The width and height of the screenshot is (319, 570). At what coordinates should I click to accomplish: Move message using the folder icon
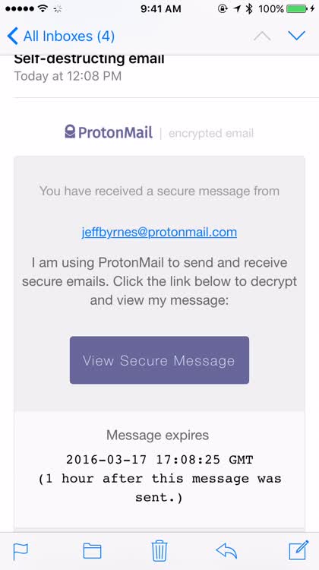pos(92,551)
